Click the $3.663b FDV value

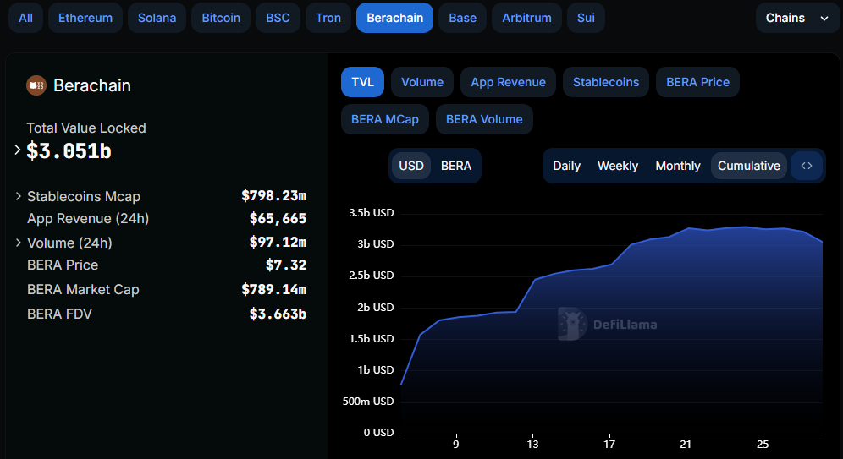pos(278,314)
